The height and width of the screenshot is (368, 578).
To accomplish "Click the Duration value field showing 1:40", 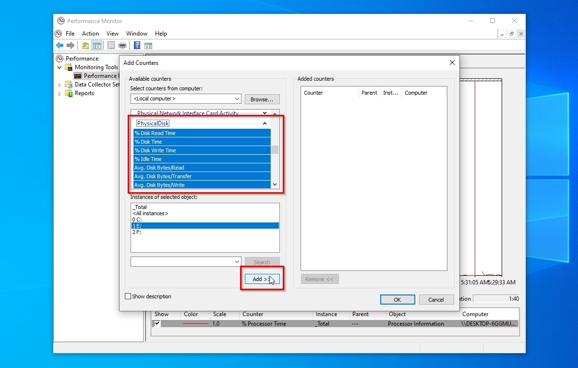I will click(497, 298).
